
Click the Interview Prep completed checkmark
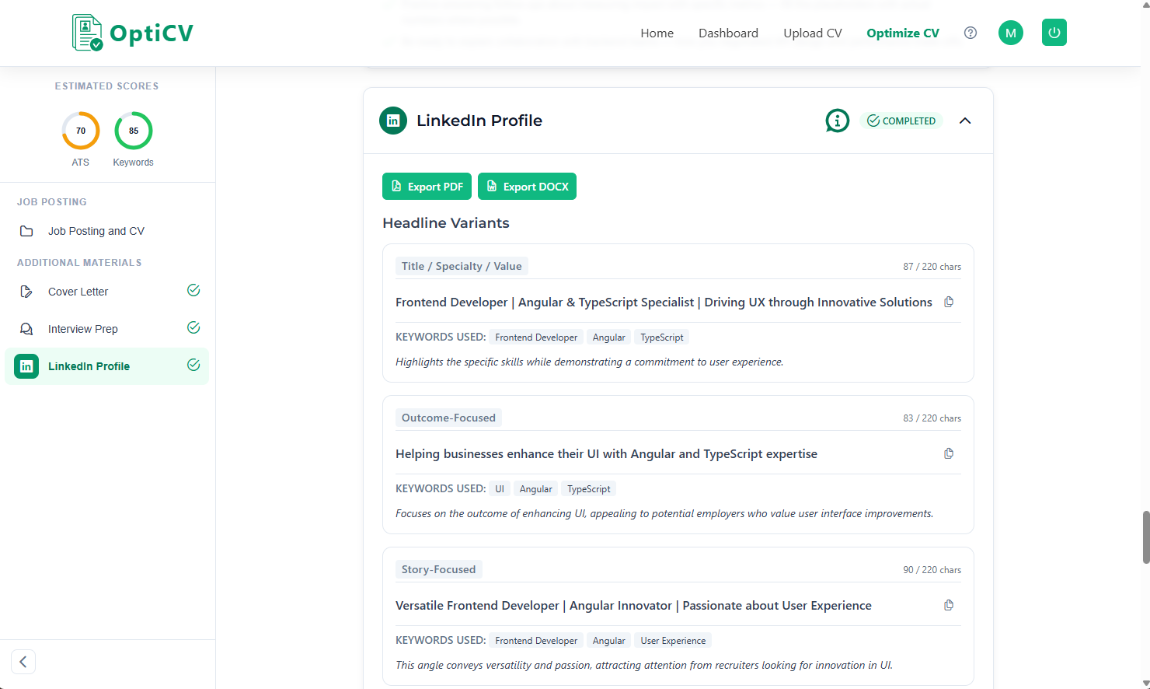(x=193, y=327)
